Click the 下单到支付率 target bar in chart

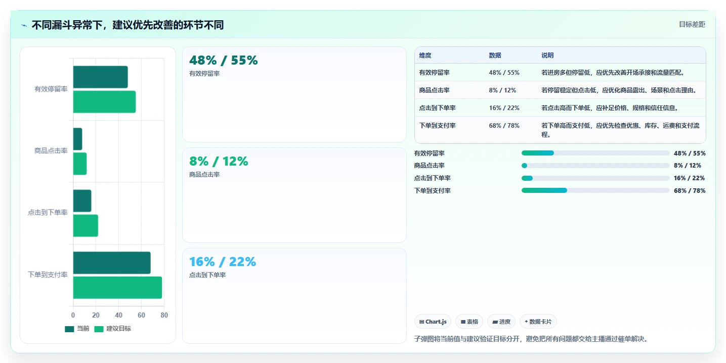(x=117, y=287)
